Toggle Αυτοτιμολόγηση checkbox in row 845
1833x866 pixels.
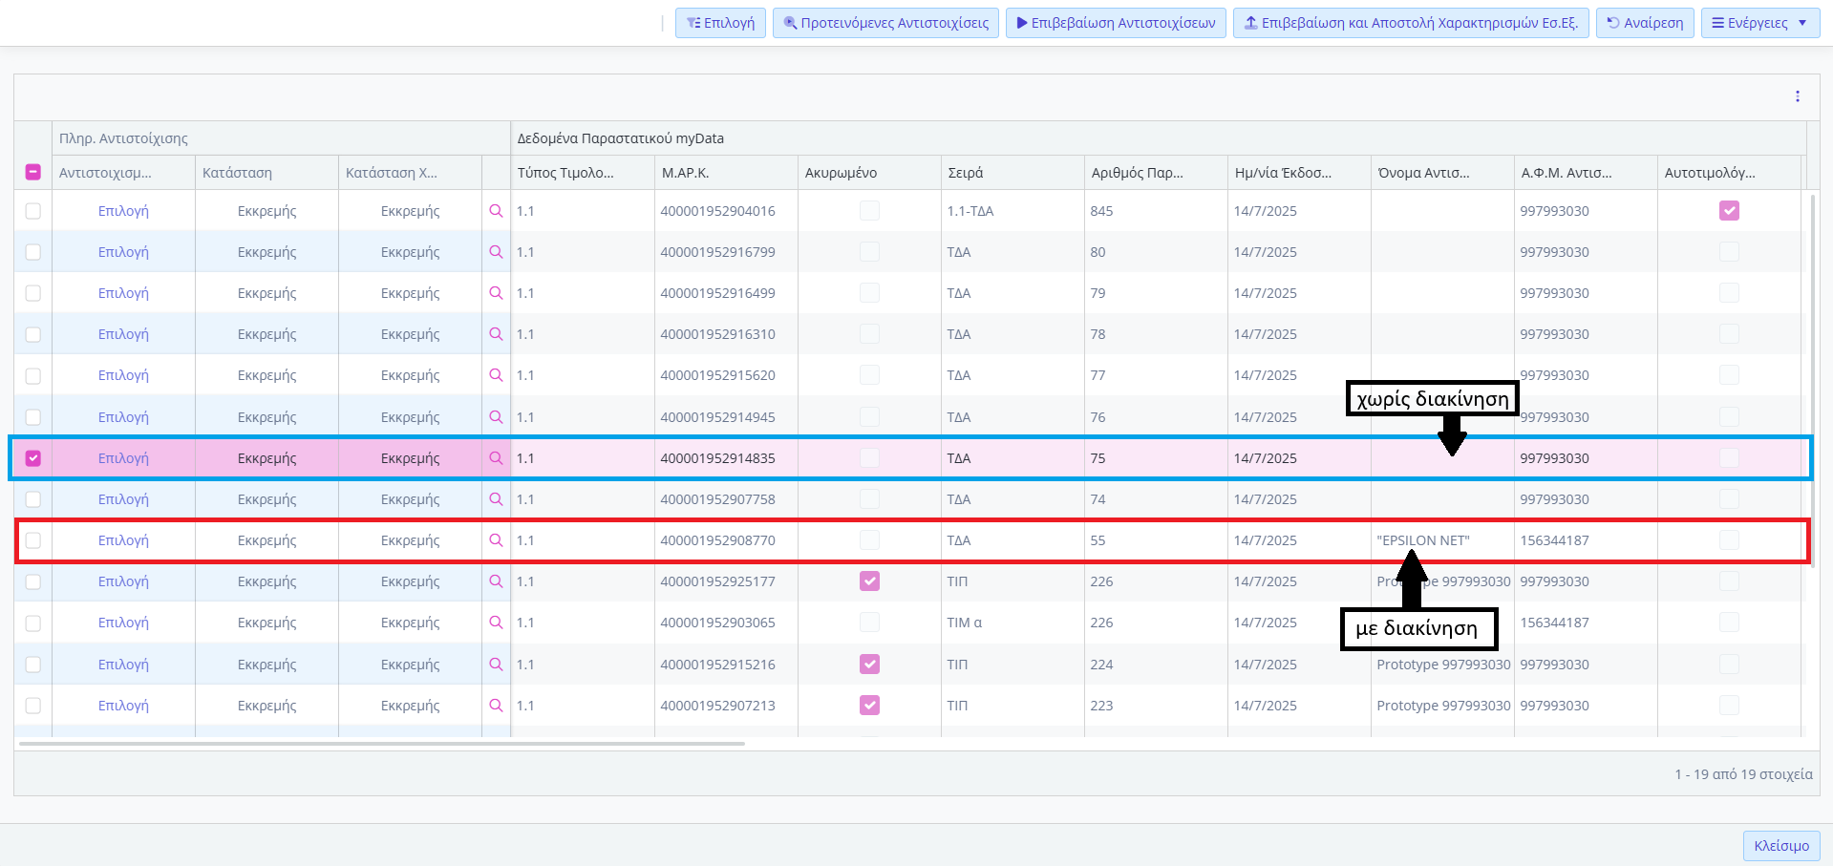pos(1729,211)
